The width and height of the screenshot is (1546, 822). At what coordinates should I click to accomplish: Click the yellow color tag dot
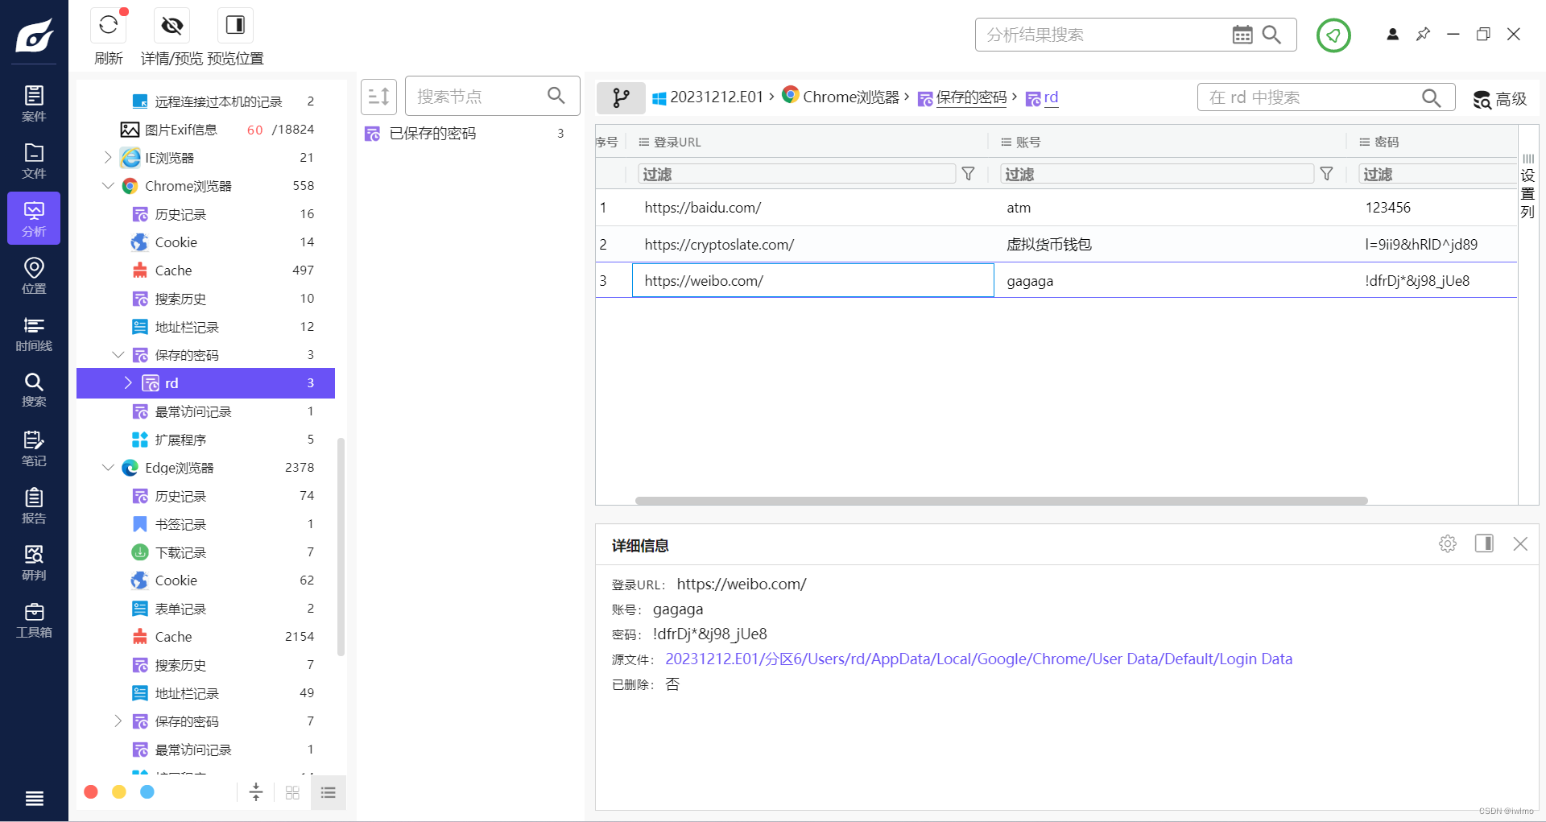point(119,792)
